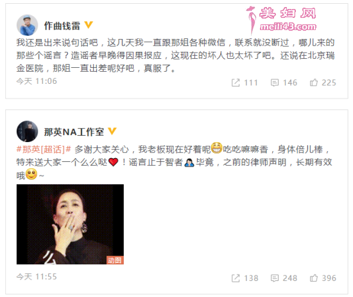Repost the 那英NA工作室 post with 138 shares
This screenshot has width=353, height=297.
[245, 278]
